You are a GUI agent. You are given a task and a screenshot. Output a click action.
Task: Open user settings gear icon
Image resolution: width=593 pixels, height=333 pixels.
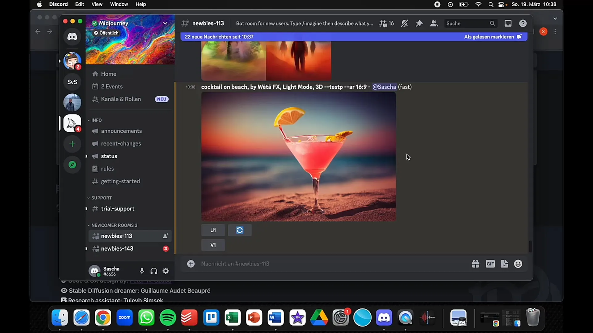tap(166, 271)
